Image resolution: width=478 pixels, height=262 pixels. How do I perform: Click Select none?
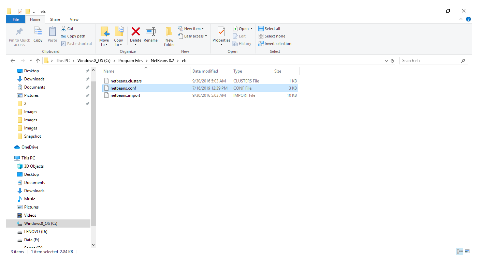(x=272, y=36)
